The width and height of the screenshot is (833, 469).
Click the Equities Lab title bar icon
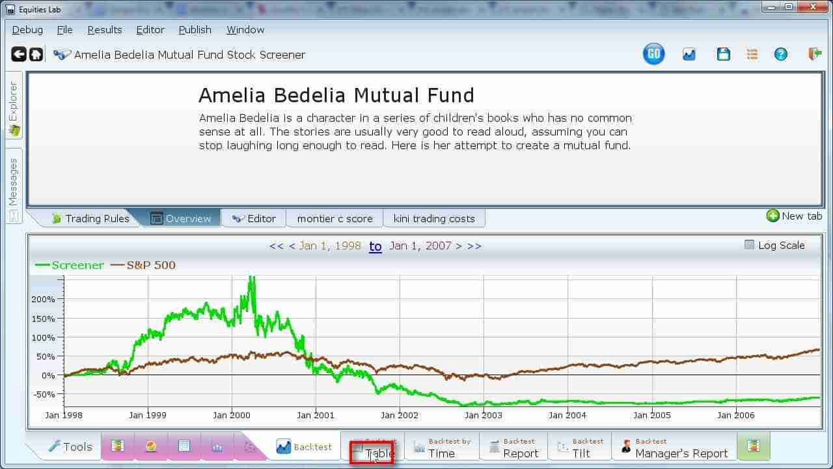pos(10,8)
